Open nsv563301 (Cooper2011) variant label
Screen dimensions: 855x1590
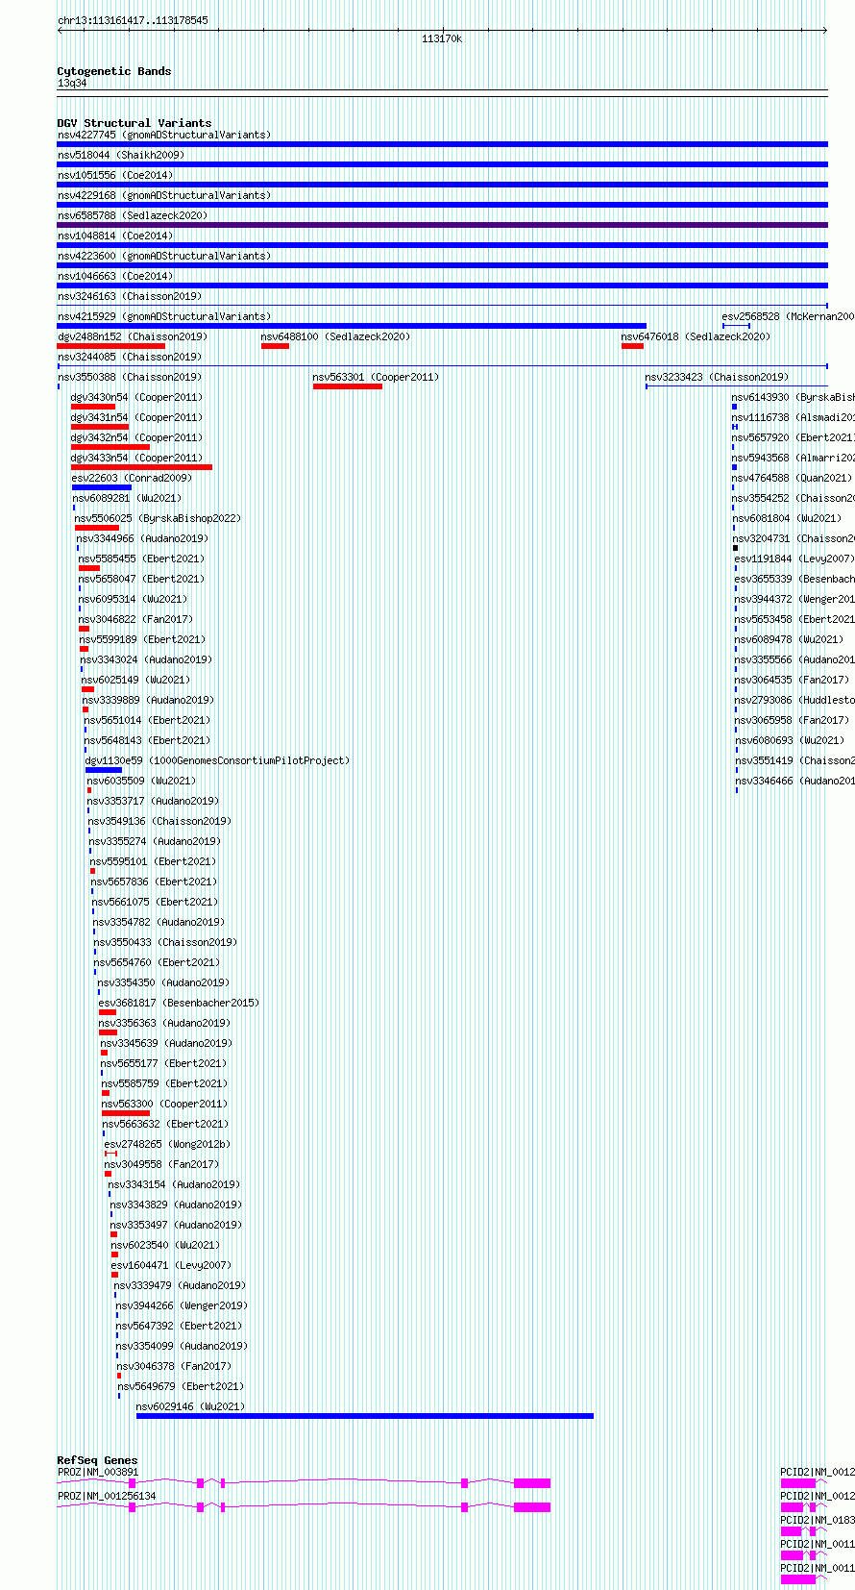click(376, 377)
